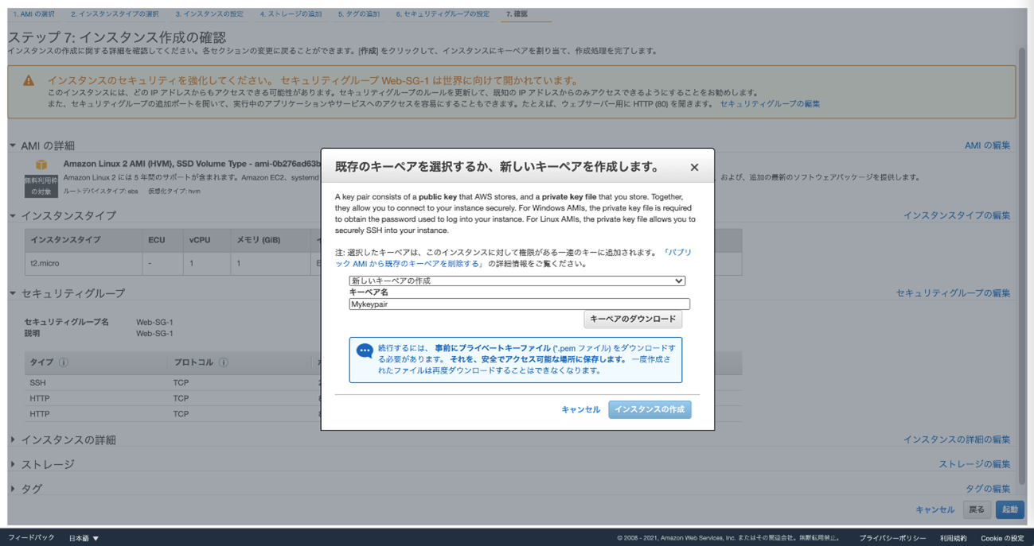Viewport: 1034px width, 546px height.
Task: Open the 日本語 language selector in footer
Action: coord(84,538)
